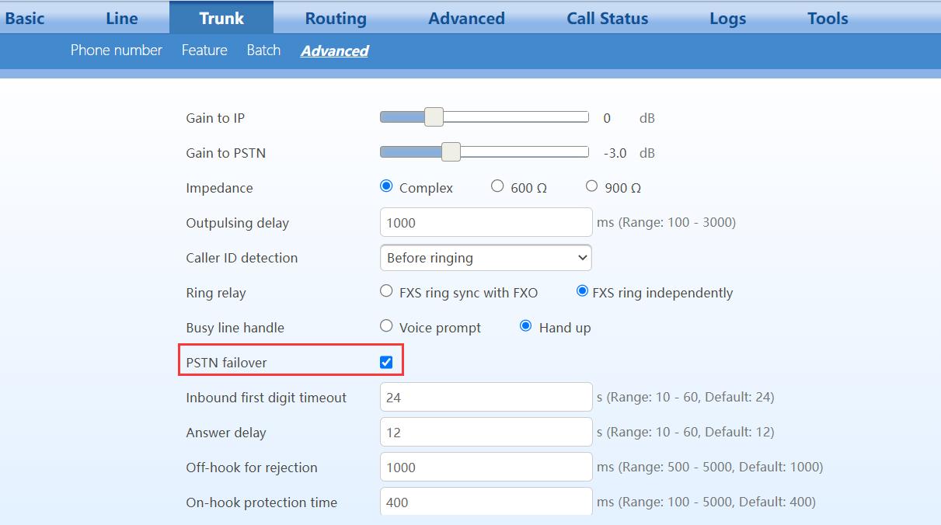Image resolution: width=941 pixels, height=525 pixels.
Task: Open the Tools tab
Action: point(827,19)
